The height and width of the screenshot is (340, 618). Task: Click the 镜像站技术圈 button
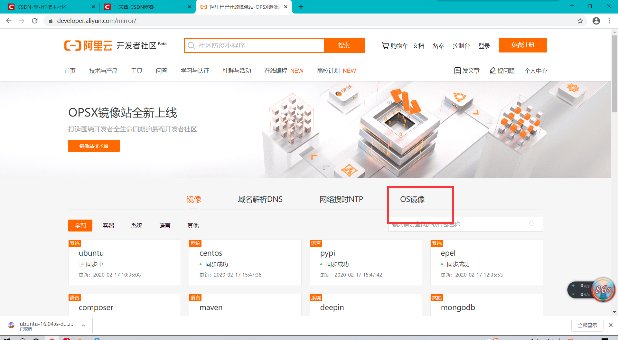coord(94,146)
